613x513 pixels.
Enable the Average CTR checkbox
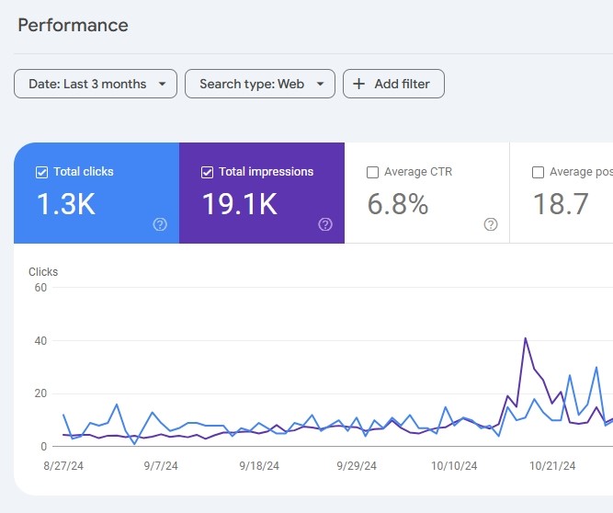(372, 172)
